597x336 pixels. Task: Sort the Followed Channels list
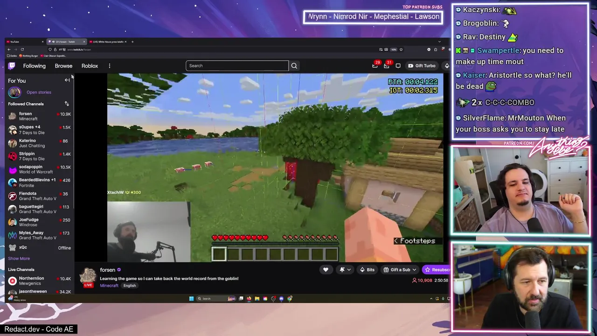[67, 104]
